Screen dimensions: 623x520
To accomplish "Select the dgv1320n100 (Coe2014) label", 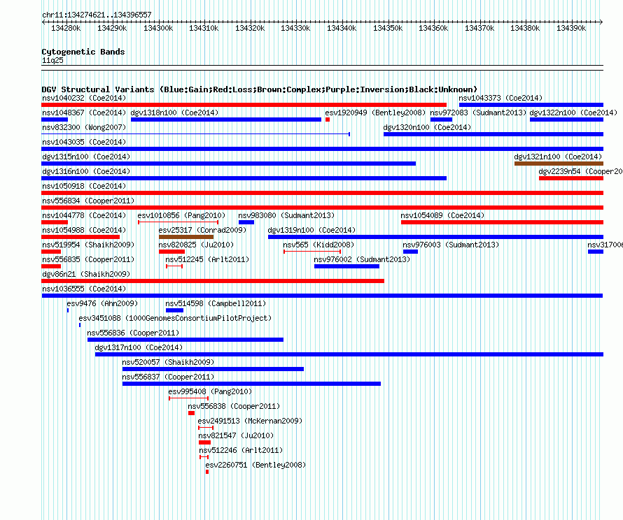I will tap(427, 127).
